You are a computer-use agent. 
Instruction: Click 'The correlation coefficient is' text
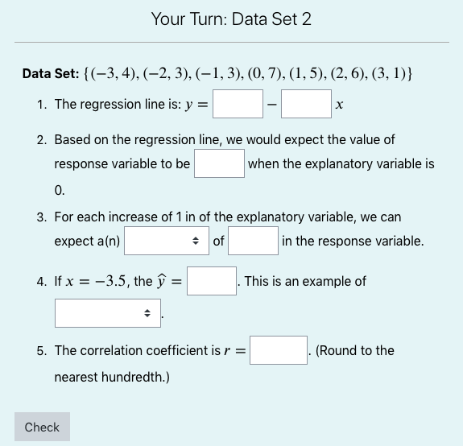(x=138, y=350)
